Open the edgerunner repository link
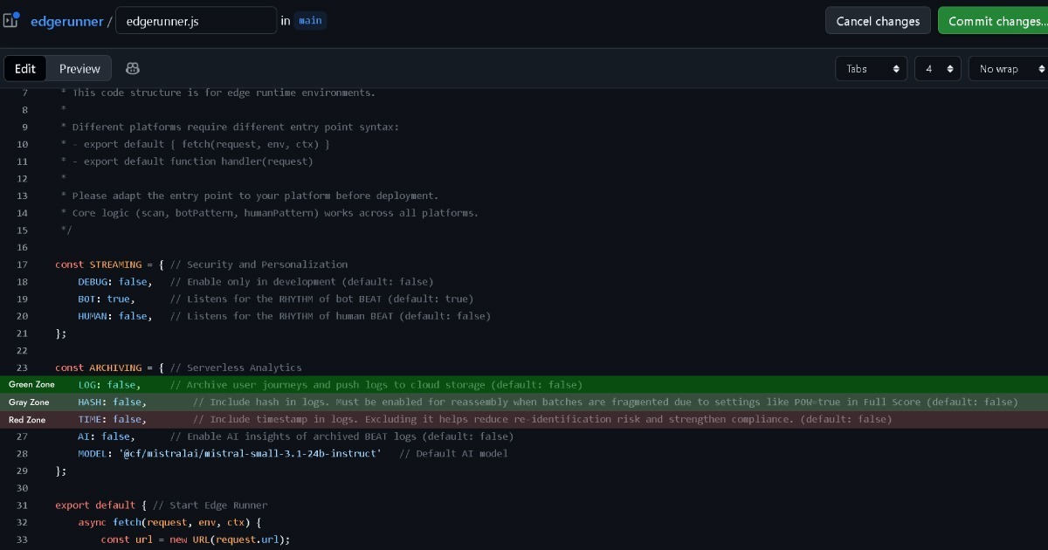The height and width of the screenshot is (550, 1048). coord(66,21)
